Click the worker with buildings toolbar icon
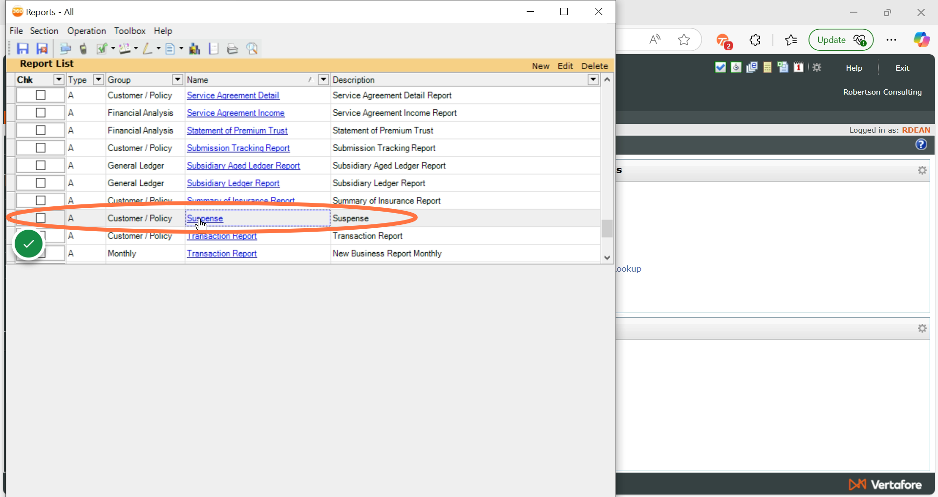The width and height of the screenshot is (938, 497). coord(194,49)
